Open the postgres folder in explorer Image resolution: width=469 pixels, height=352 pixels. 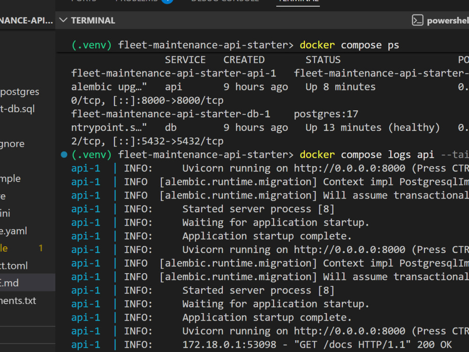click(19, 92)
